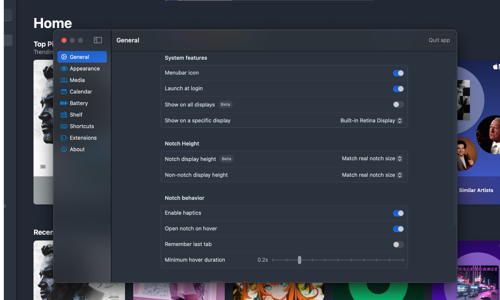
Task: Click the Extensions puzzle icon
Action: [64, 138]
